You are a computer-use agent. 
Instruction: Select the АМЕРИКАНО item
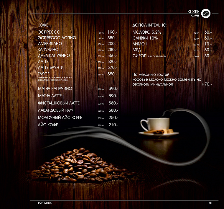coord(50,43)
